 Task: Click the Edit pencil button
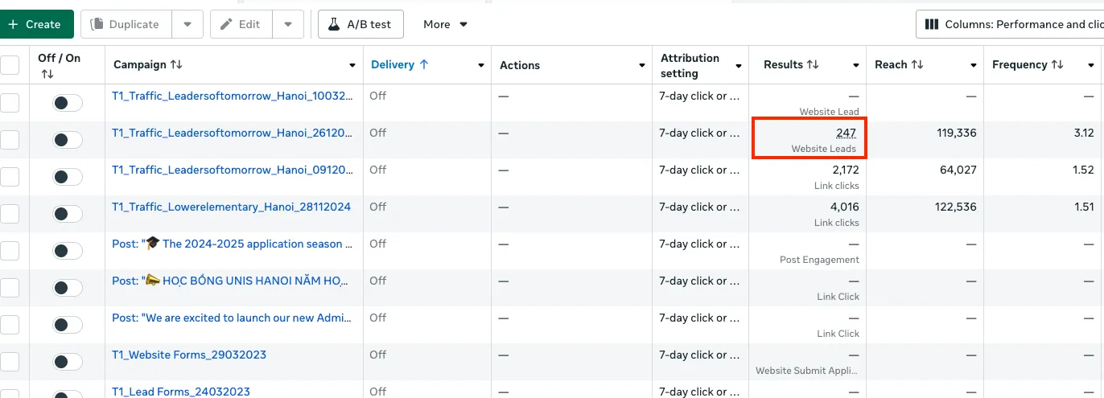pyautogui.click(x=241, y=24)
